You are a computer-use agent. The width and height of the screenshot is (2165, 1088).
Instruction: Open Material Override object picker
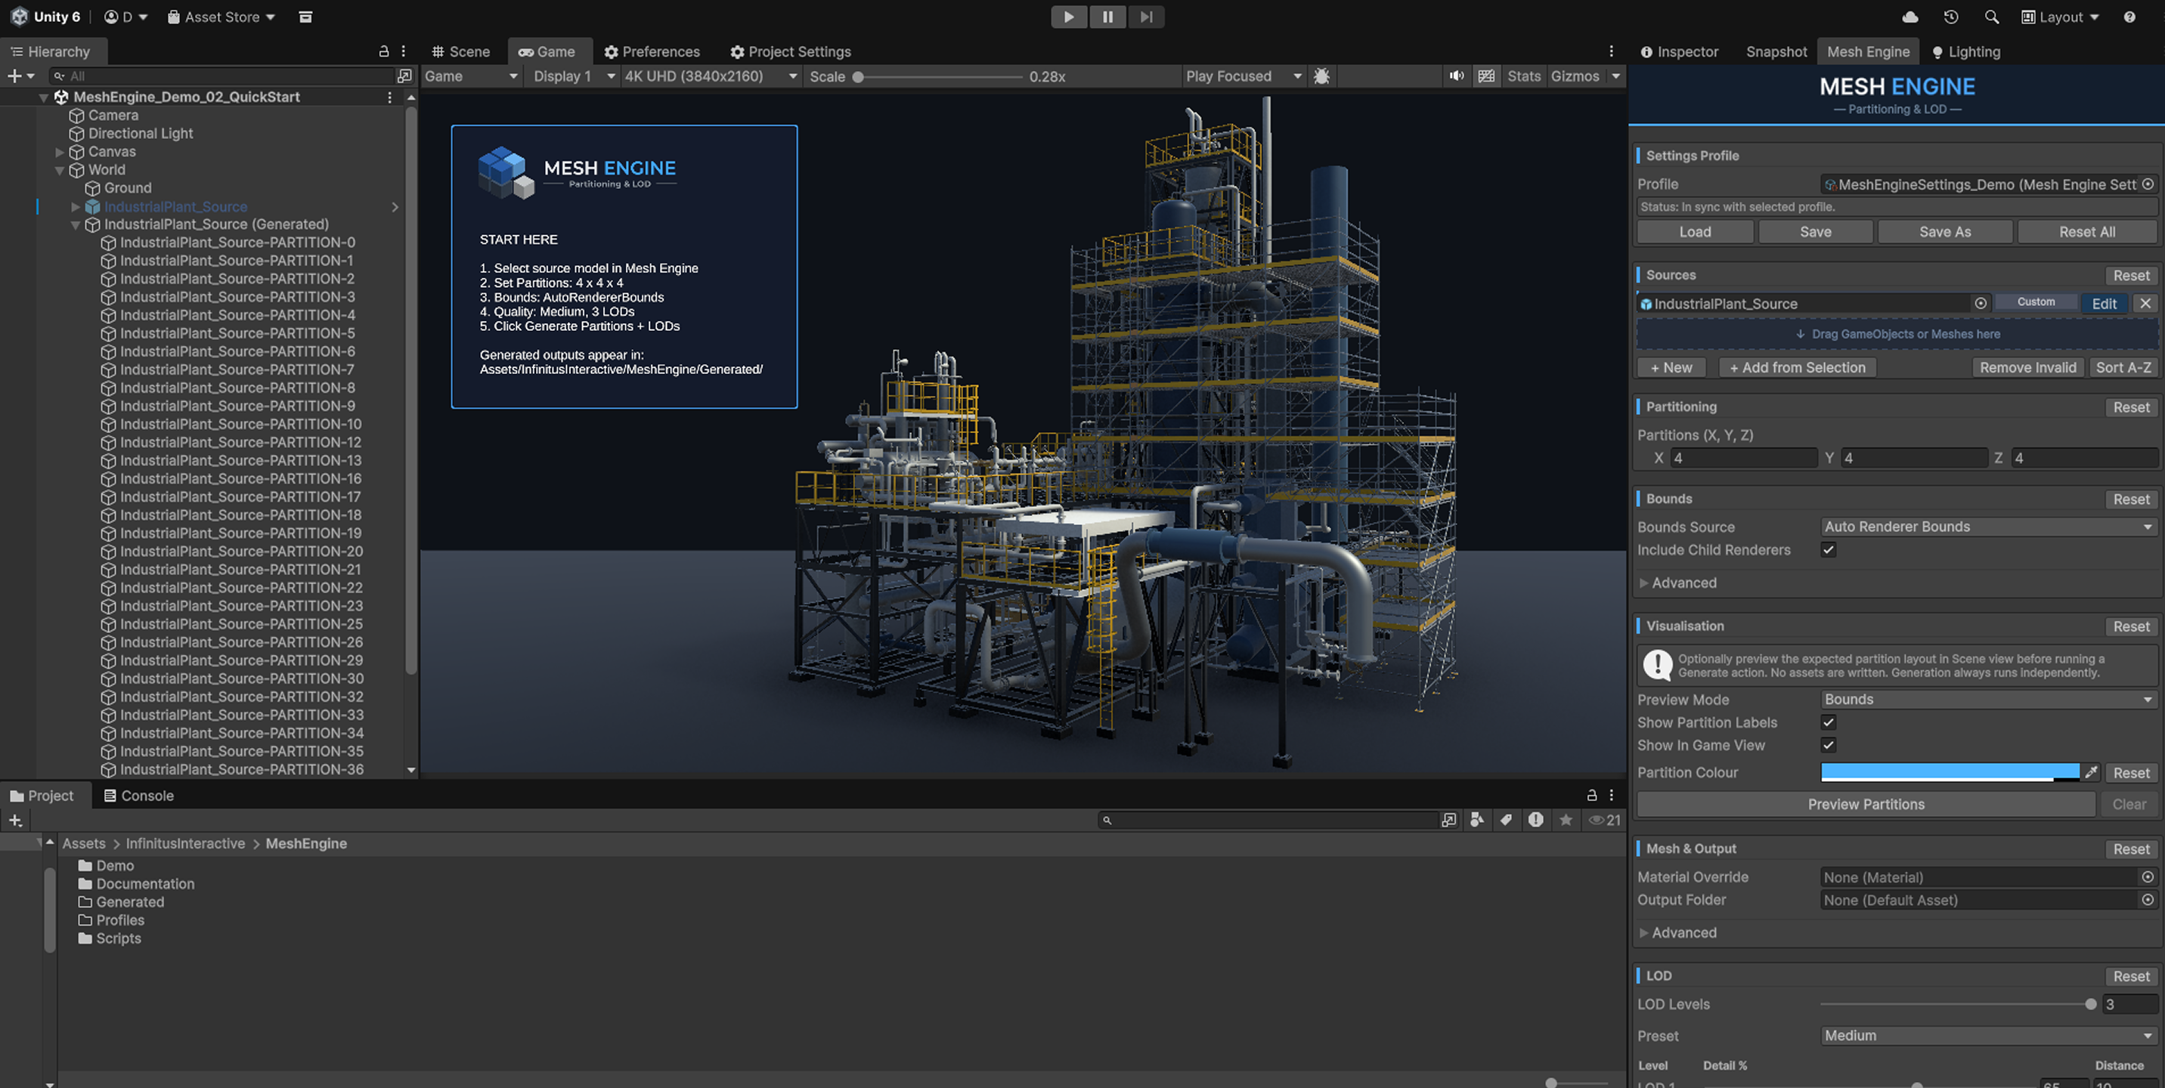pyautogui.click(x=2148, y=877)
